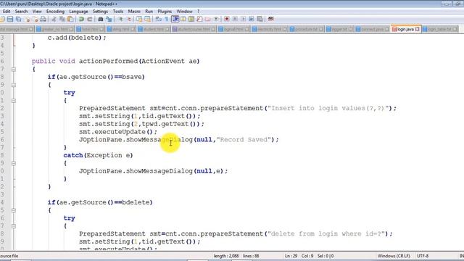Toggle Show All Characters paragraph icon
The width and height of the screenshot is (464, 261).
(166, 20)
